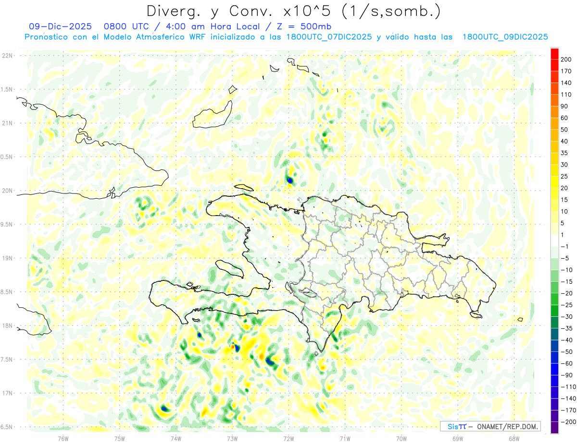Click the positive '60' colorbar label

tap(564, 118)
